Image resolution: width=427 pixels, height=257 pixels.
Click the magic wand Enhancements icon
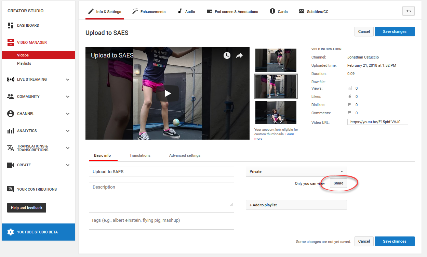click(x=135, y=11)
